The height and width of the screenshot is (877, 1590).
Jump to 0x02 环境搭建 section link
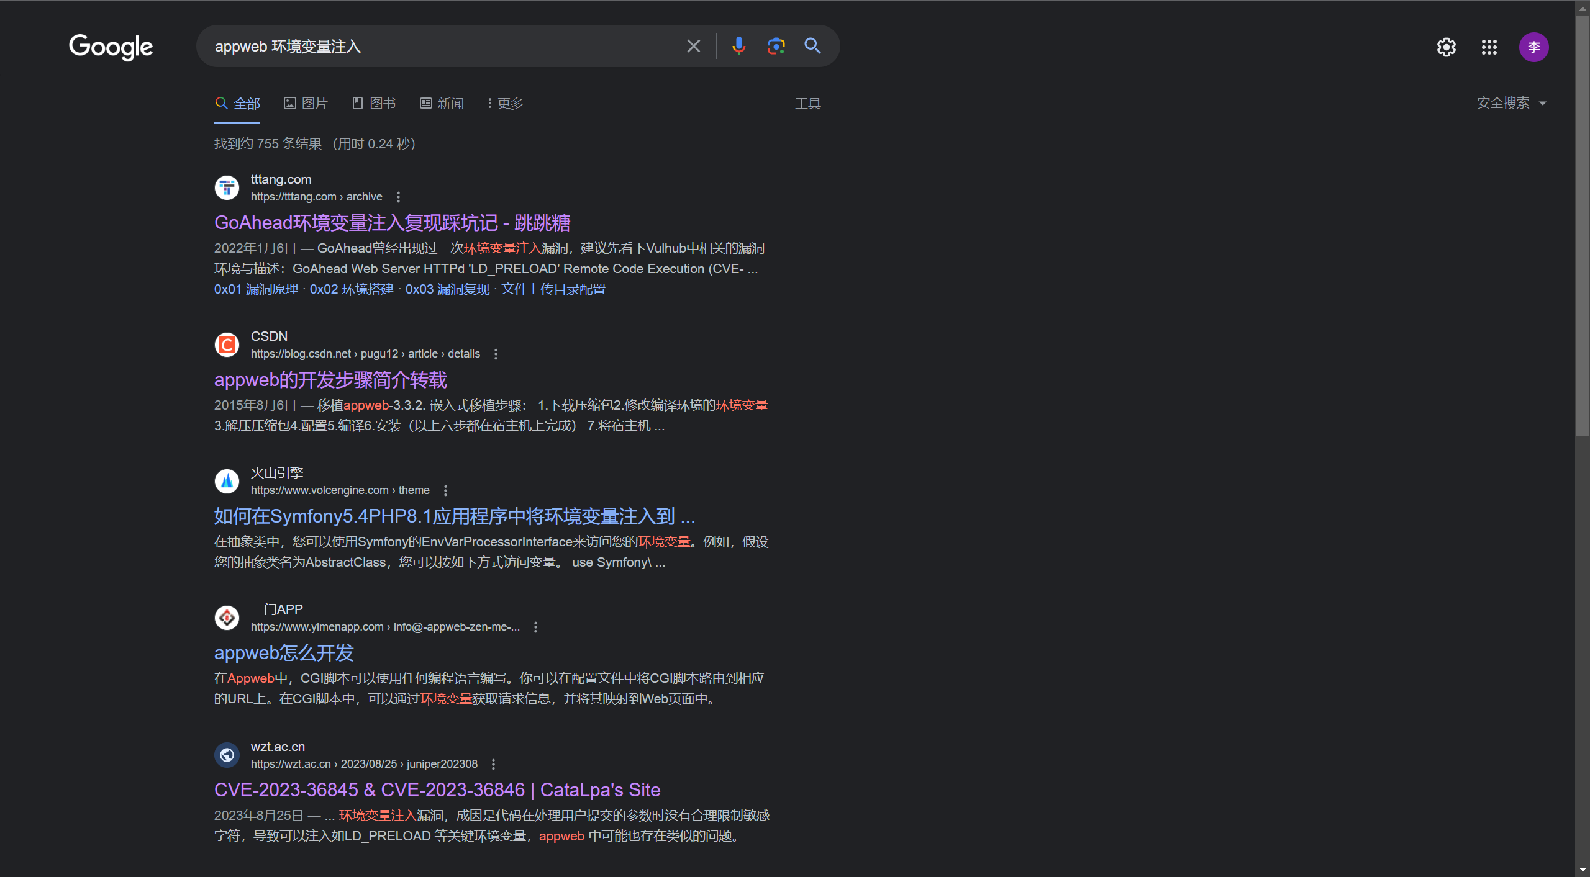click(x=352, y=289)
